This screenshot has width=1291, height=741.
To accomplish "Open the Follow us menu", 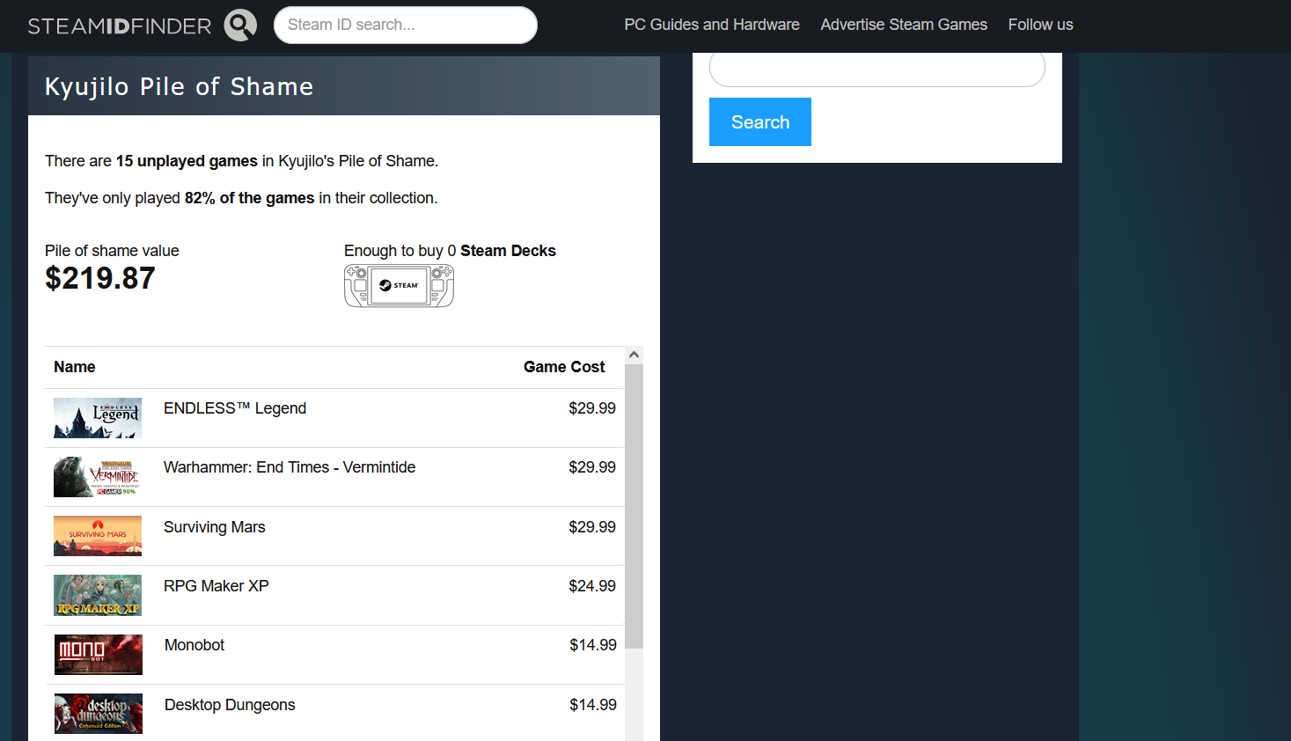I will coord(1040,25).
